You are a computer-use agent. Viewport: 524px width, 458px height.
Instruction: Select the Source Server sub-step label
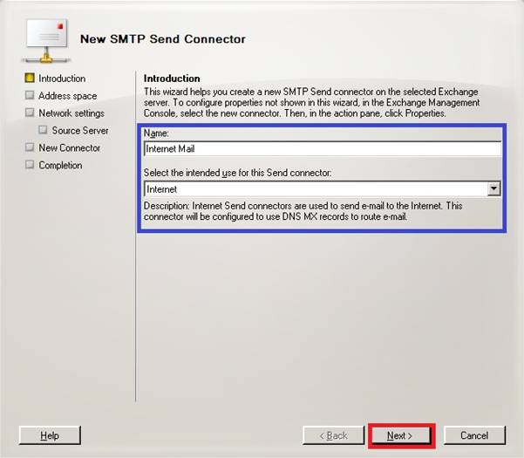[x=80, y=131]
